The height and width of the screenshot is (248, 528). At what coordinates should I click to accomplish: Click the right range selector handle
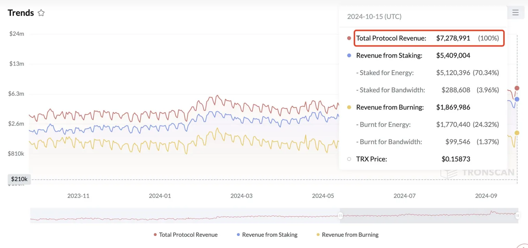518,215
